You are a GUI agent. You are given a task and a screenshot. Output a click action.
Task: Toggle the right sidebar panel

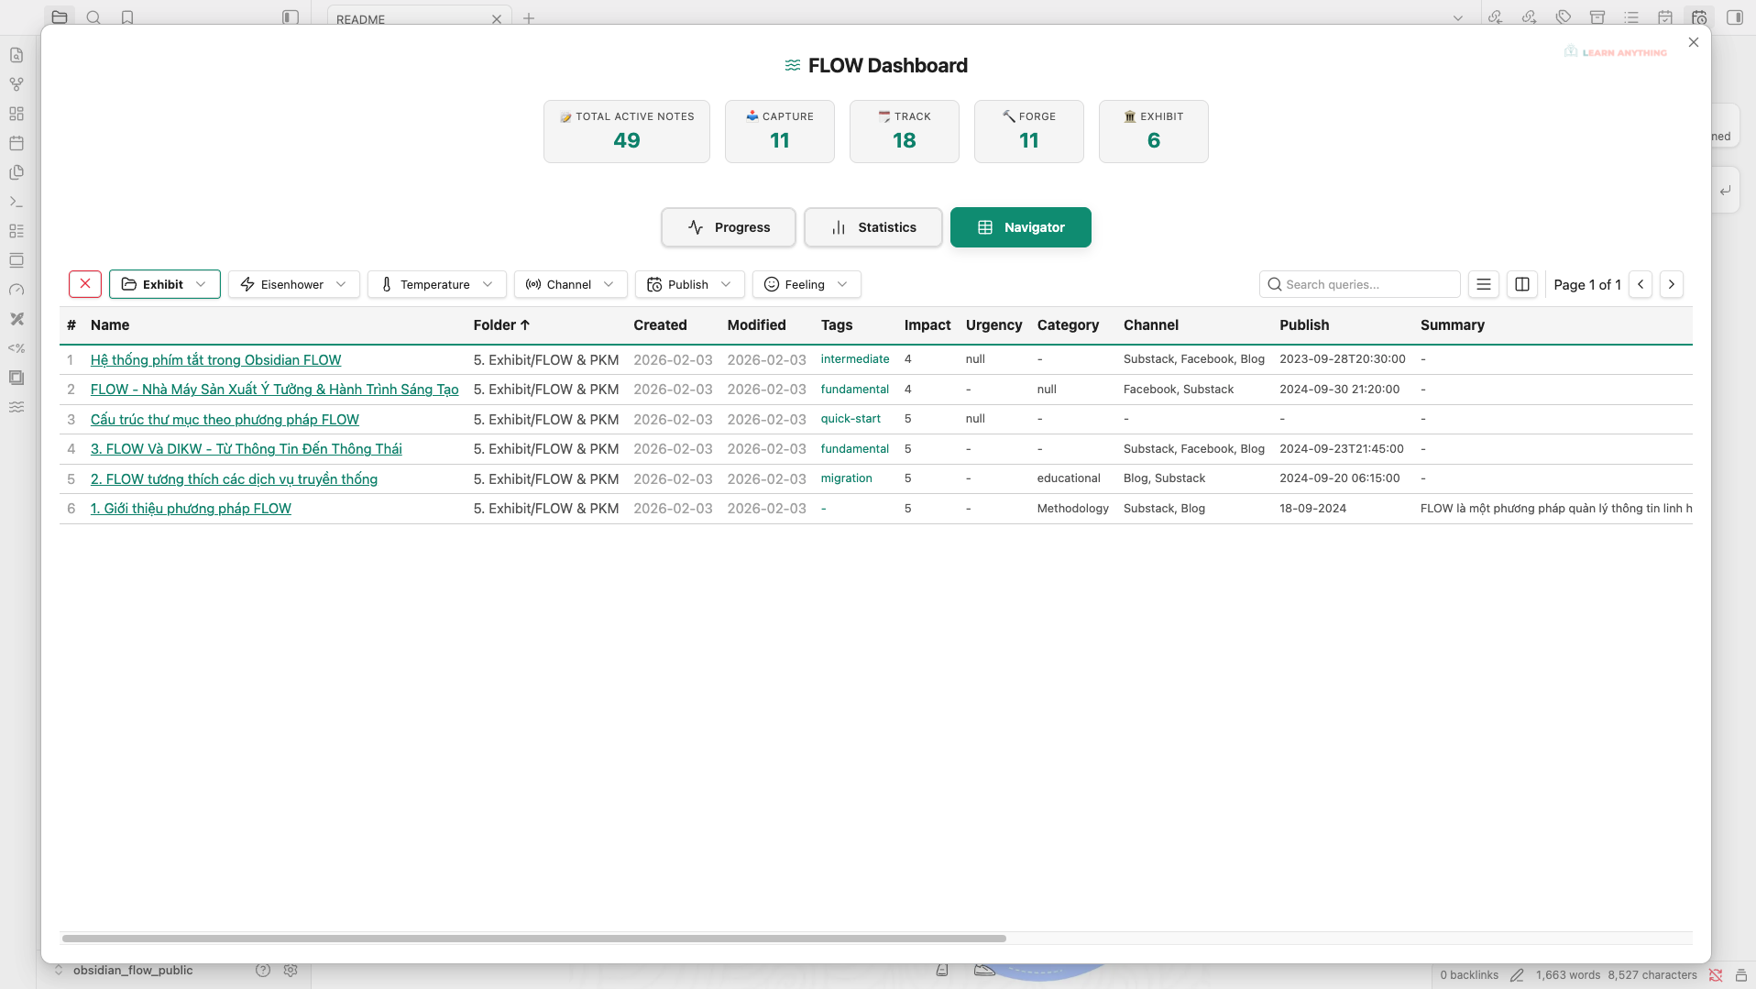coord(1735,17)
